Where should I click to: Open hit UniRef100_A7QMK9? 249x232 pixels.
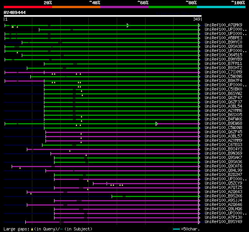click(x=223, y=25)
